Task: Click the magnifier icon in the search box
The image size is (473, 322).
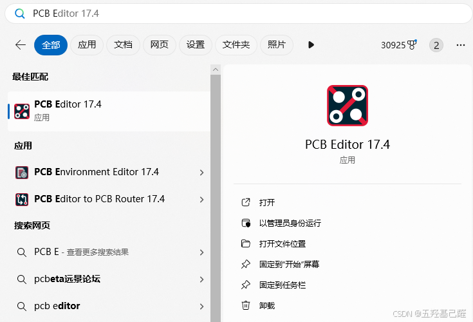Action: point(20,14)
